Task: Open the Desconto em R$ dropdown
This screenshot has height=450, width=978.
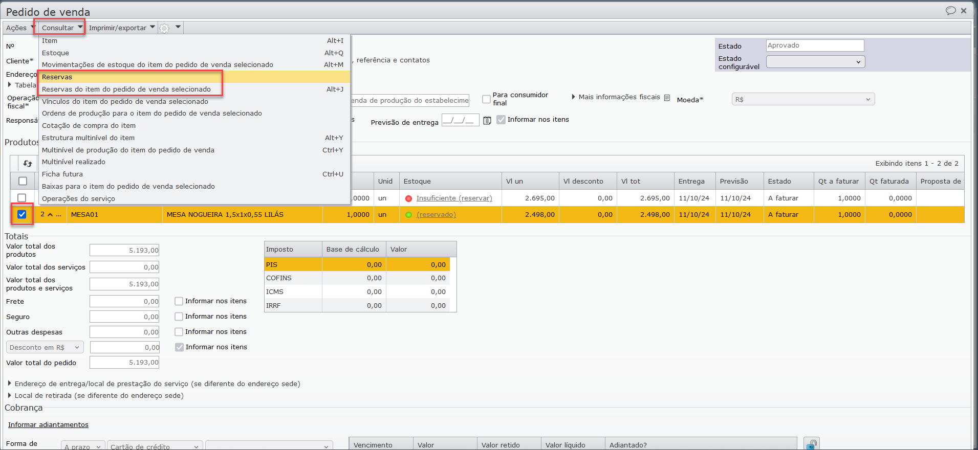Action: [x=45, y=348]
